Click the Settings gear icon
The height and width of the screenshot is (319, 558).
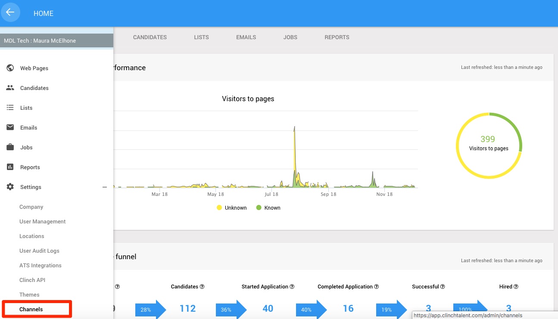pyautogui.click(x=10, y=187)
